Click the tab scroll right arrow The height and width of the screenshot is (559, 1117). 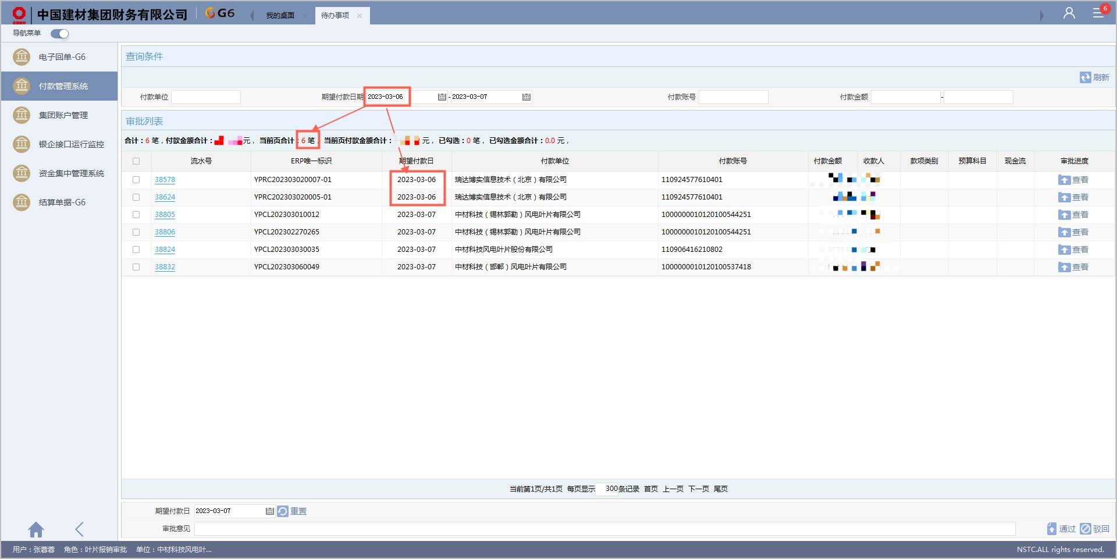1041,16
